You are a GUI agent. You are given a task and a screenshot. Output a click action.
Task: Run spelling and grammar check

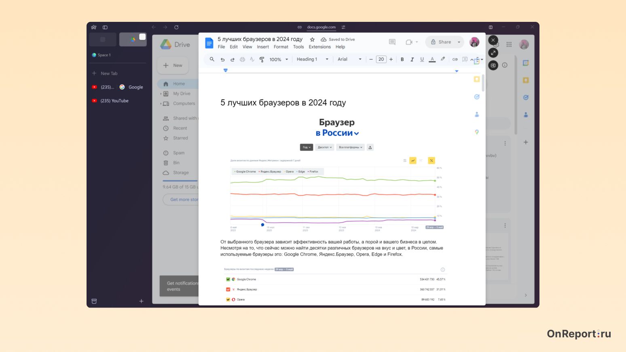click(252, 59)
